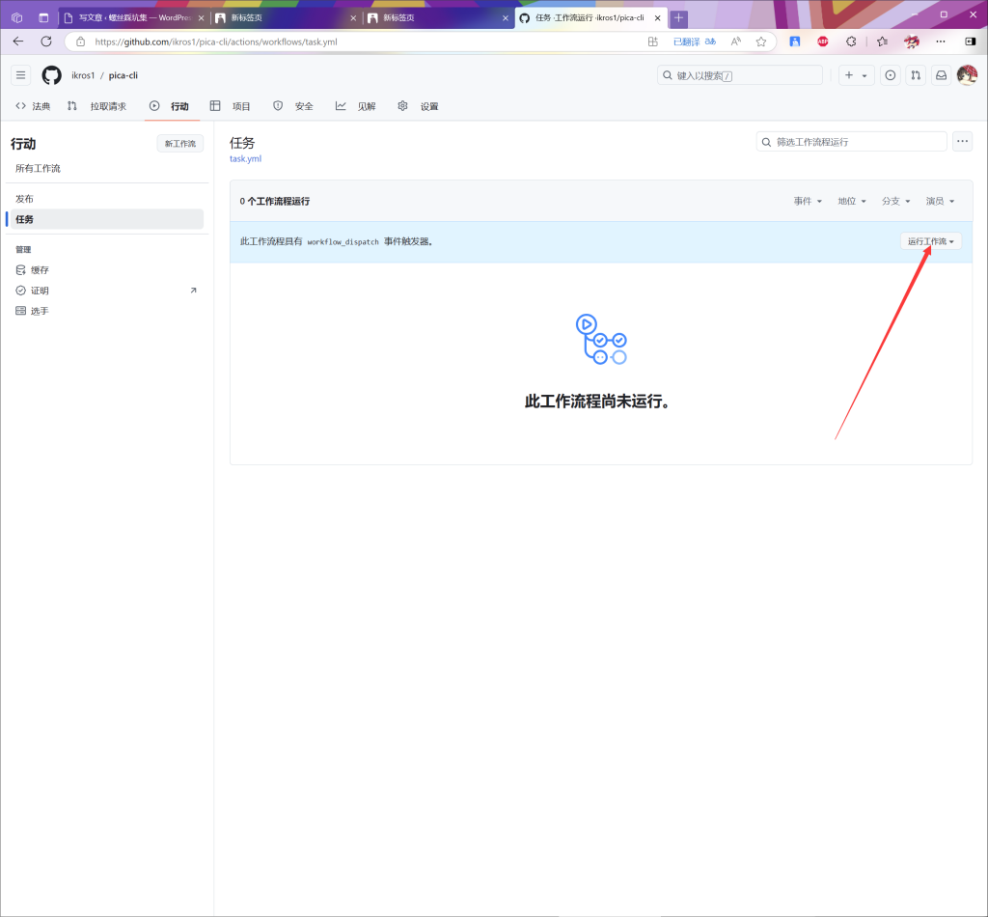Click the user avatar in the GitHub header

tap(967, 75)
